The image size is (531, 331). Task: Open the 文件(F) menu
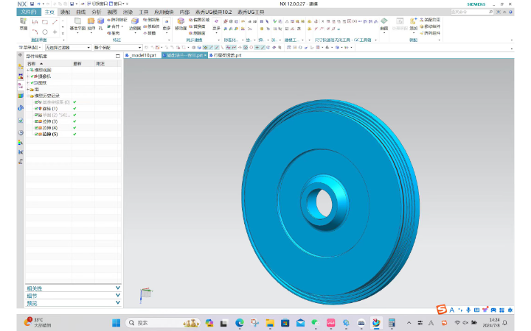click(29, 13)
